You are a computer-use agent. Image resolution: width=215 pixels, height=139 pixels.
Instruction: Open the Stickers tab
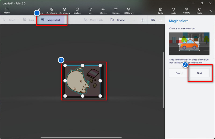coord(77,11)
